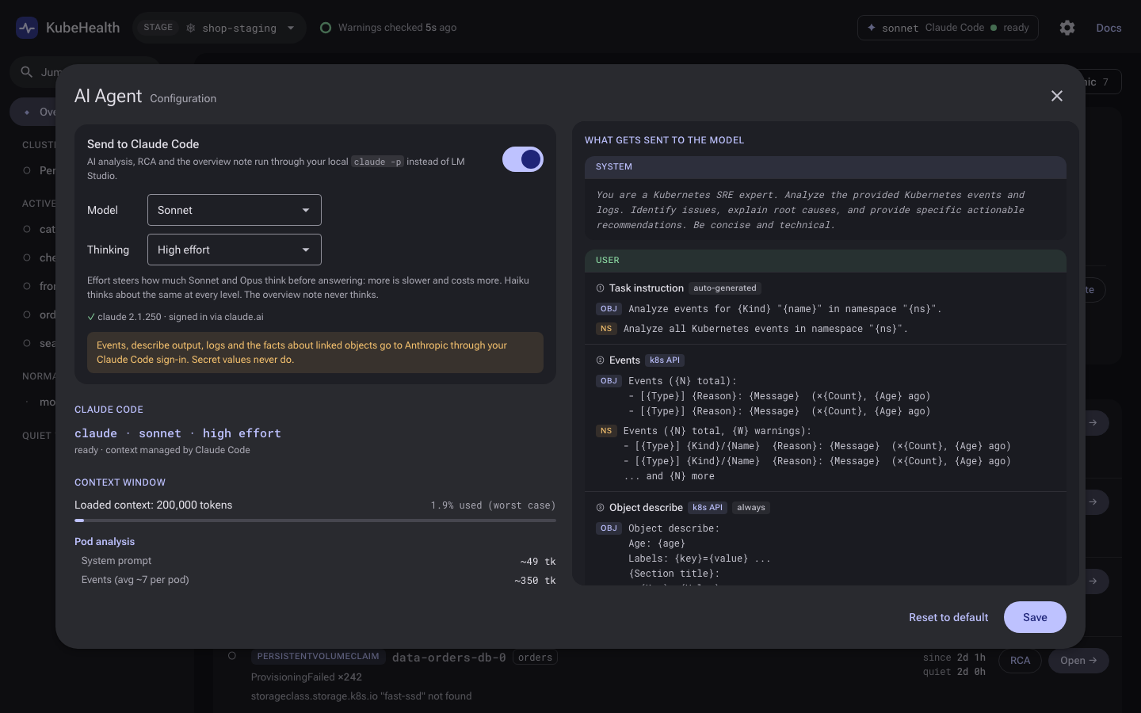
Task: Click the KubeHealth heartbeat logo icon
Action: (x=27, y=29)
